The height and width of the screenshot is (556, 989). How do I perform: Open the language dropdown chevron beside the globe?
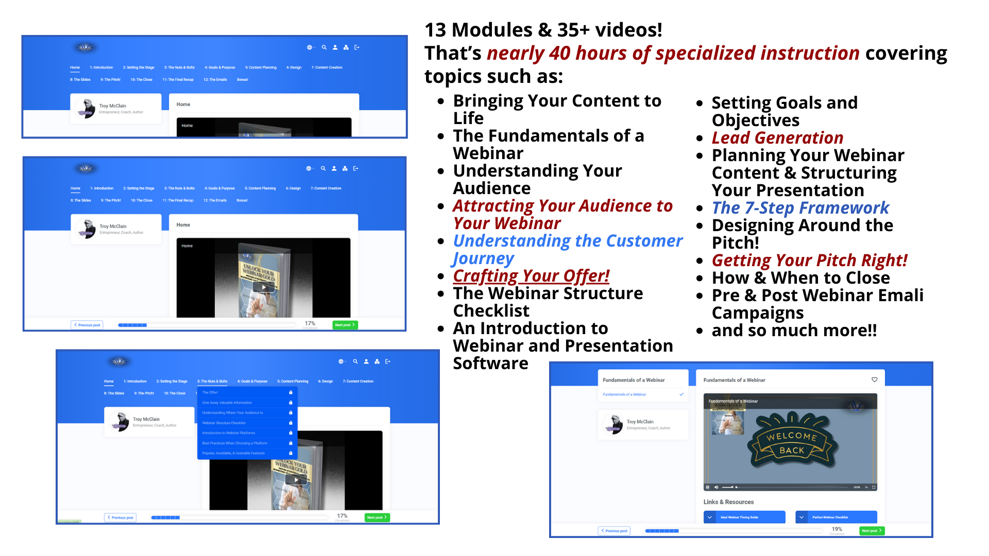314,47
